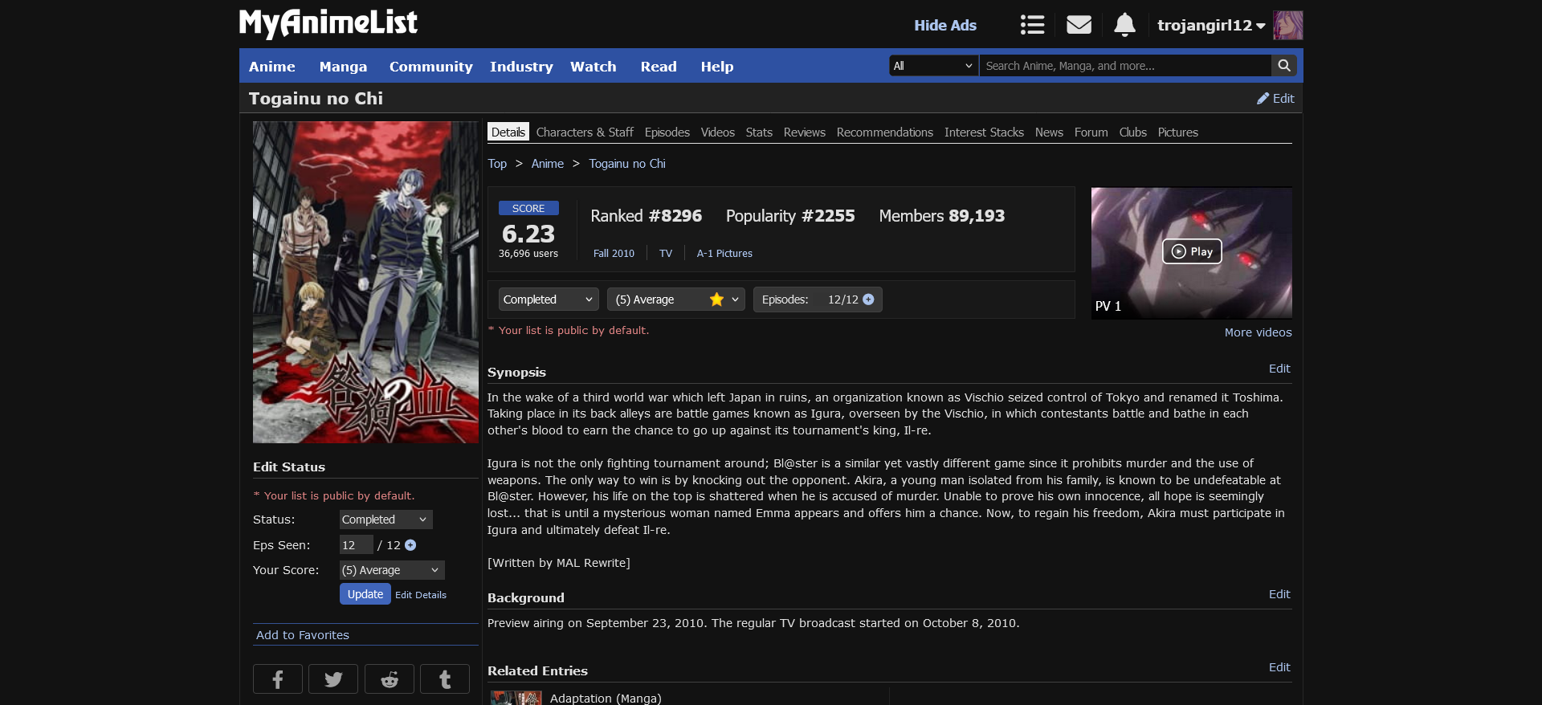Open the notifications bell icon
Viewport: 1542px width, 705px height.
[x=1124, y=25]
